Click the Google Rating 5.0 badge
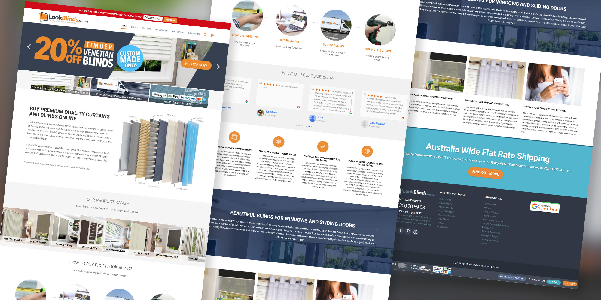Image resolution: width=601 pixels, height=300 pixels. 545,207
